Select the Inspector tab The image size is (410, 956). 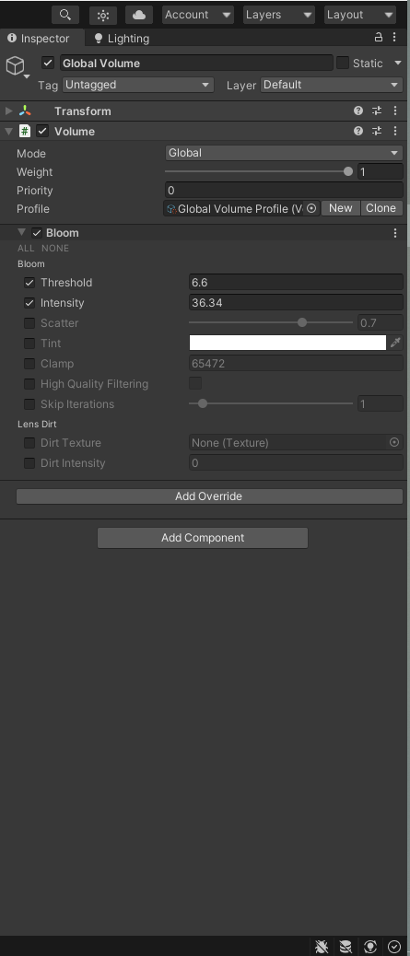39,39
